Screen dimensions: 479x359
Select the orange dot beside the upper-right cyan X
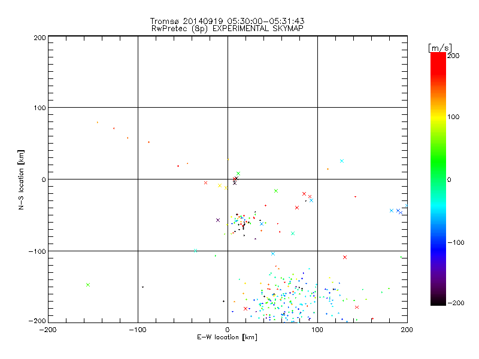(328, 169)
